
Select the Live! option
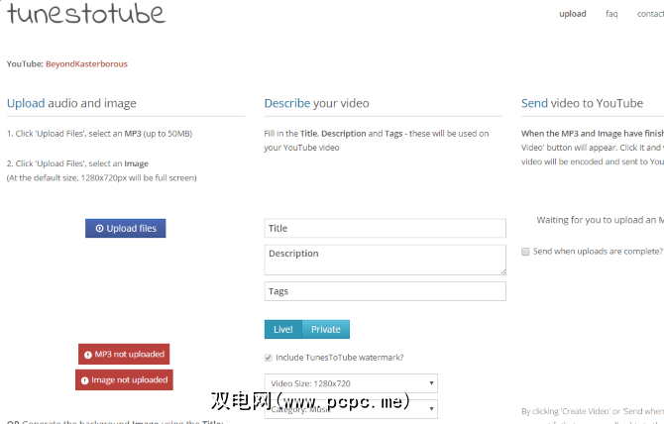pos(283,329)
